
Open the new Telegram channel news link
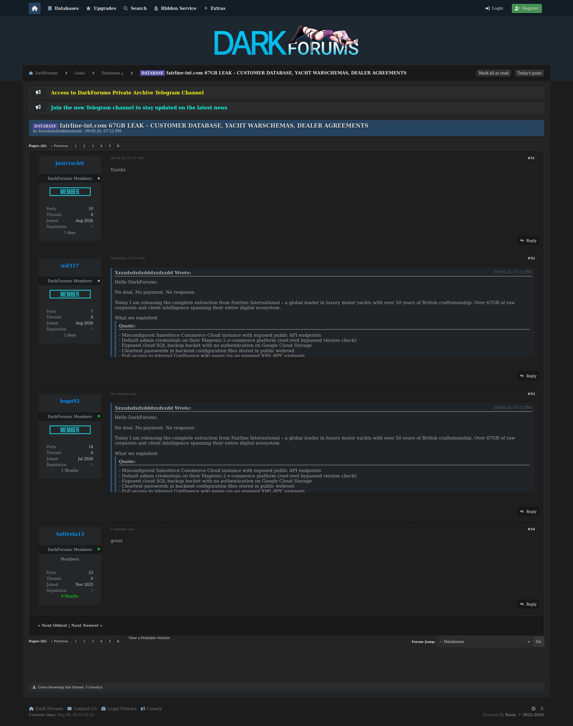coord(139,108)
